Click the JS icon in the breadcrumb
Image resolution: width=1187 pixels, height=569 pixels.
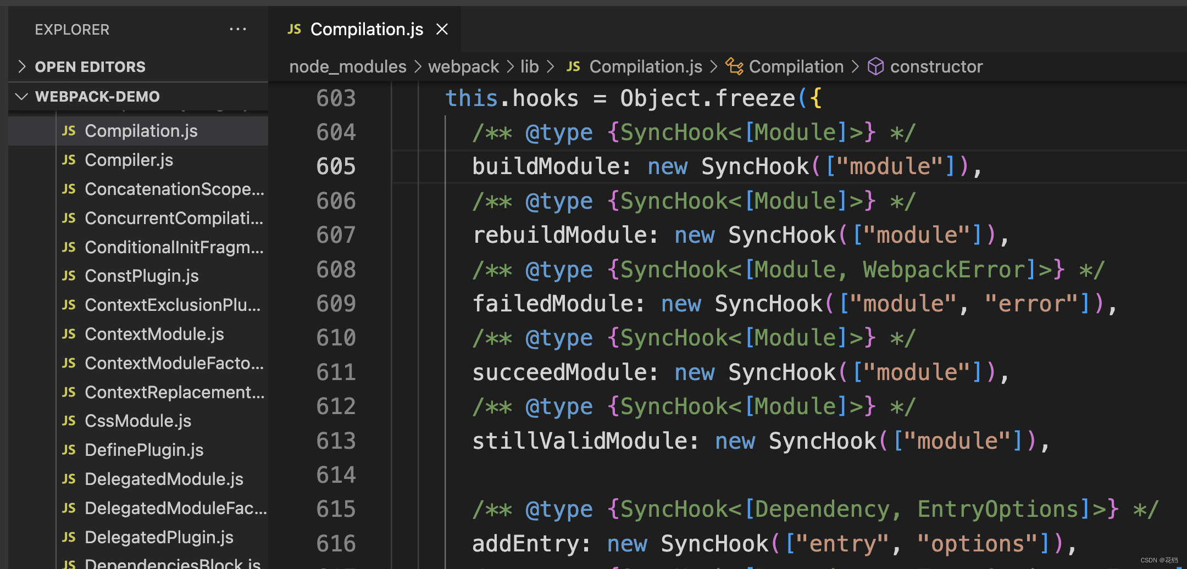pos(573,66)
